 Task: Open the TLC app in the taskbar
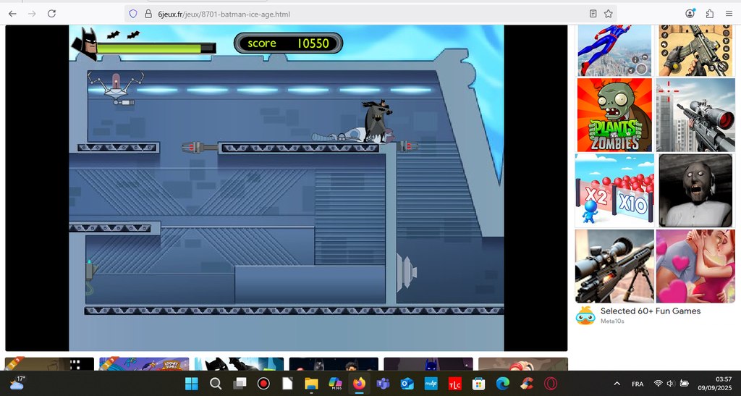pyautogui.click(x=454, y=383)
